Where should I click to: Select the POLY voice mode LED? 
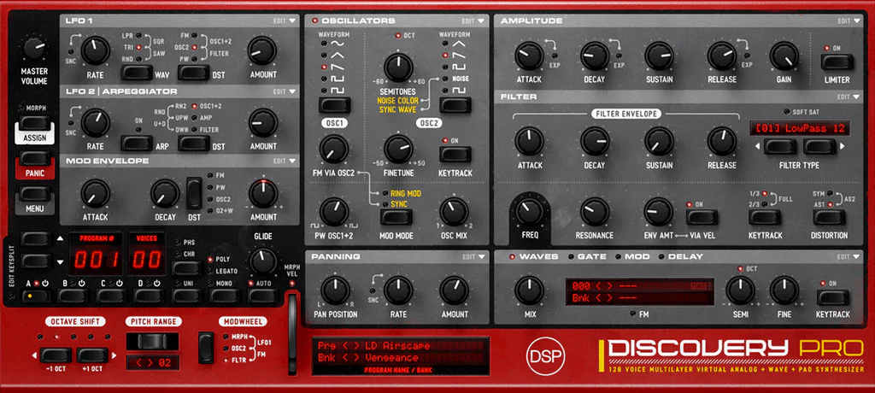[210, 260]
